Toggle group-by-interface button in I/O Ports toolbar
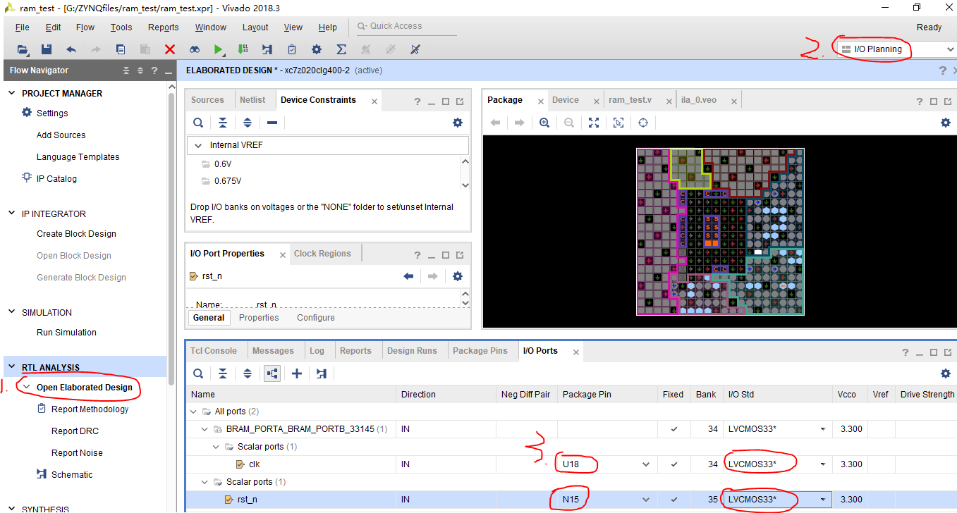 pyautogui.click(x=272, y=373)
